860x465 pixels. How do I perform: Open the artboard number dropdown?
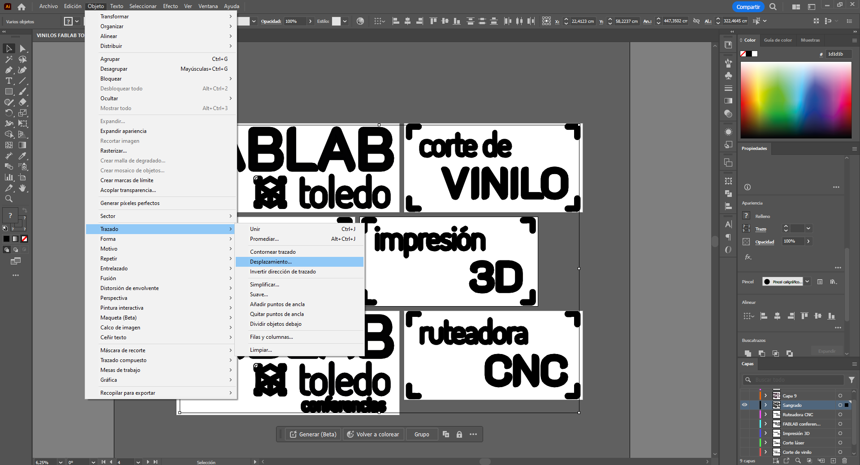click(138, 462)
